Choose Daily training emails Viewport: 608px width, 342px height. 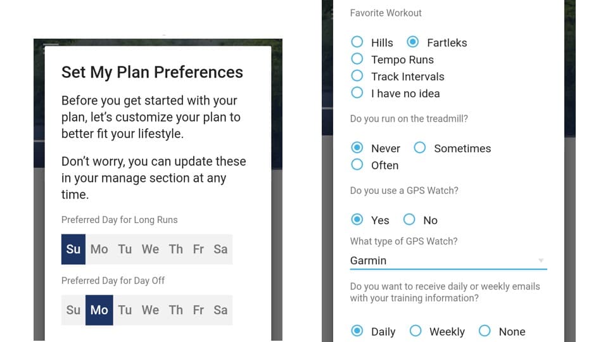pos(357,331)
